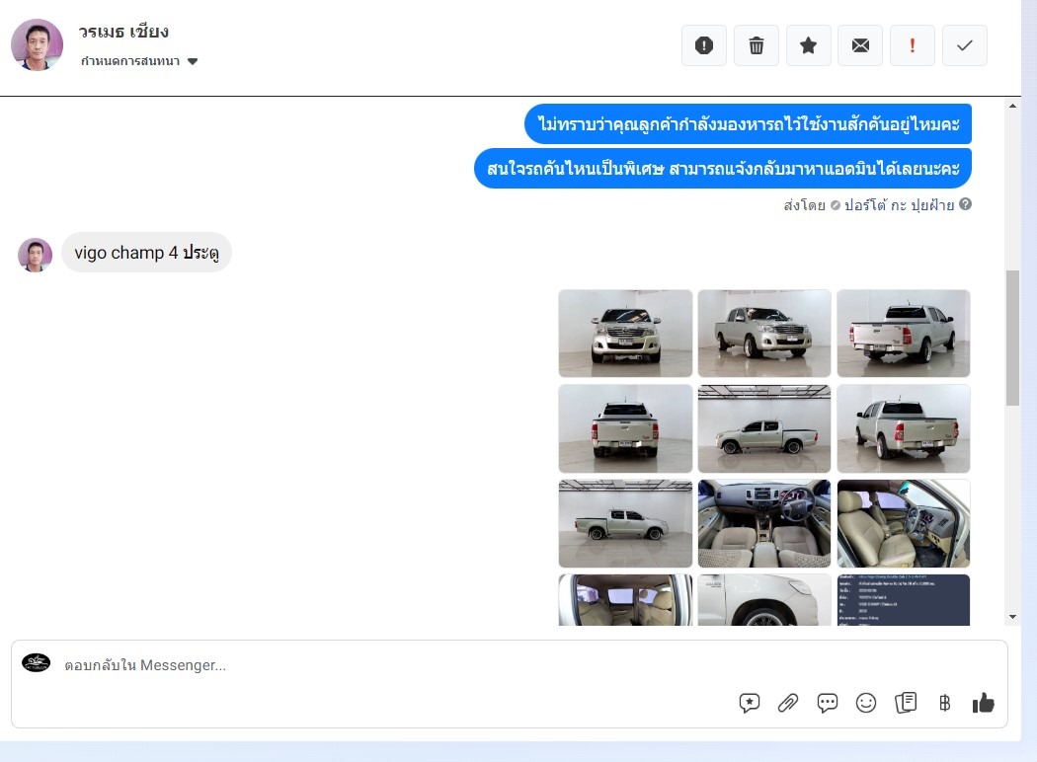Open the กำหนดการสนทนา assignment dropdown
The height and width of the screenshot is (762, 1037).
[x=139, y=61]
